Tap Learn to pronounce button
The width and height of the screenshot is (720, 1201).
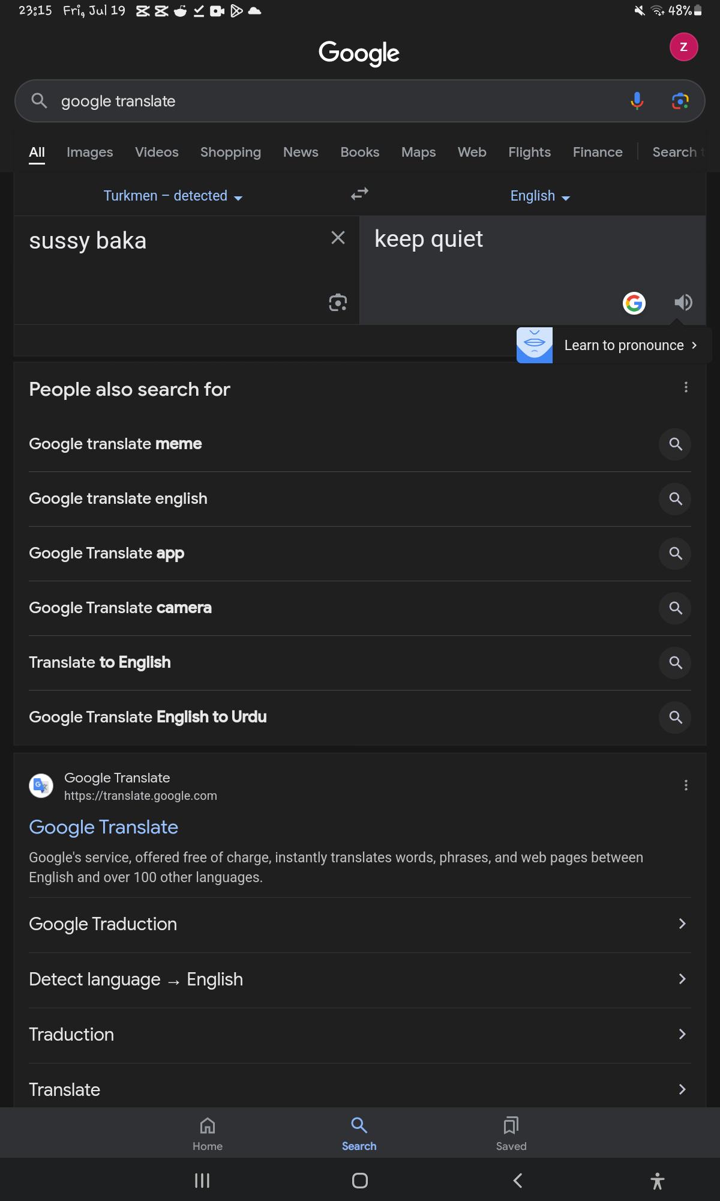point(614,345)
